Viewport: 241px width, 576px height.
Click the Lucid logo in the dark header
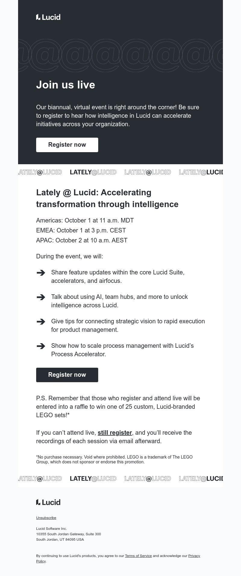pyautogui.click(x=48, y=17)
